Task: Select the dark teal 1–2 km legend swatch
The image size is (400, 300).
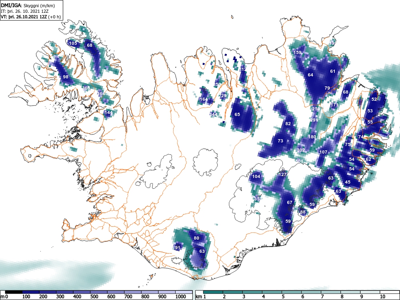Action: (x=213, y=292)
